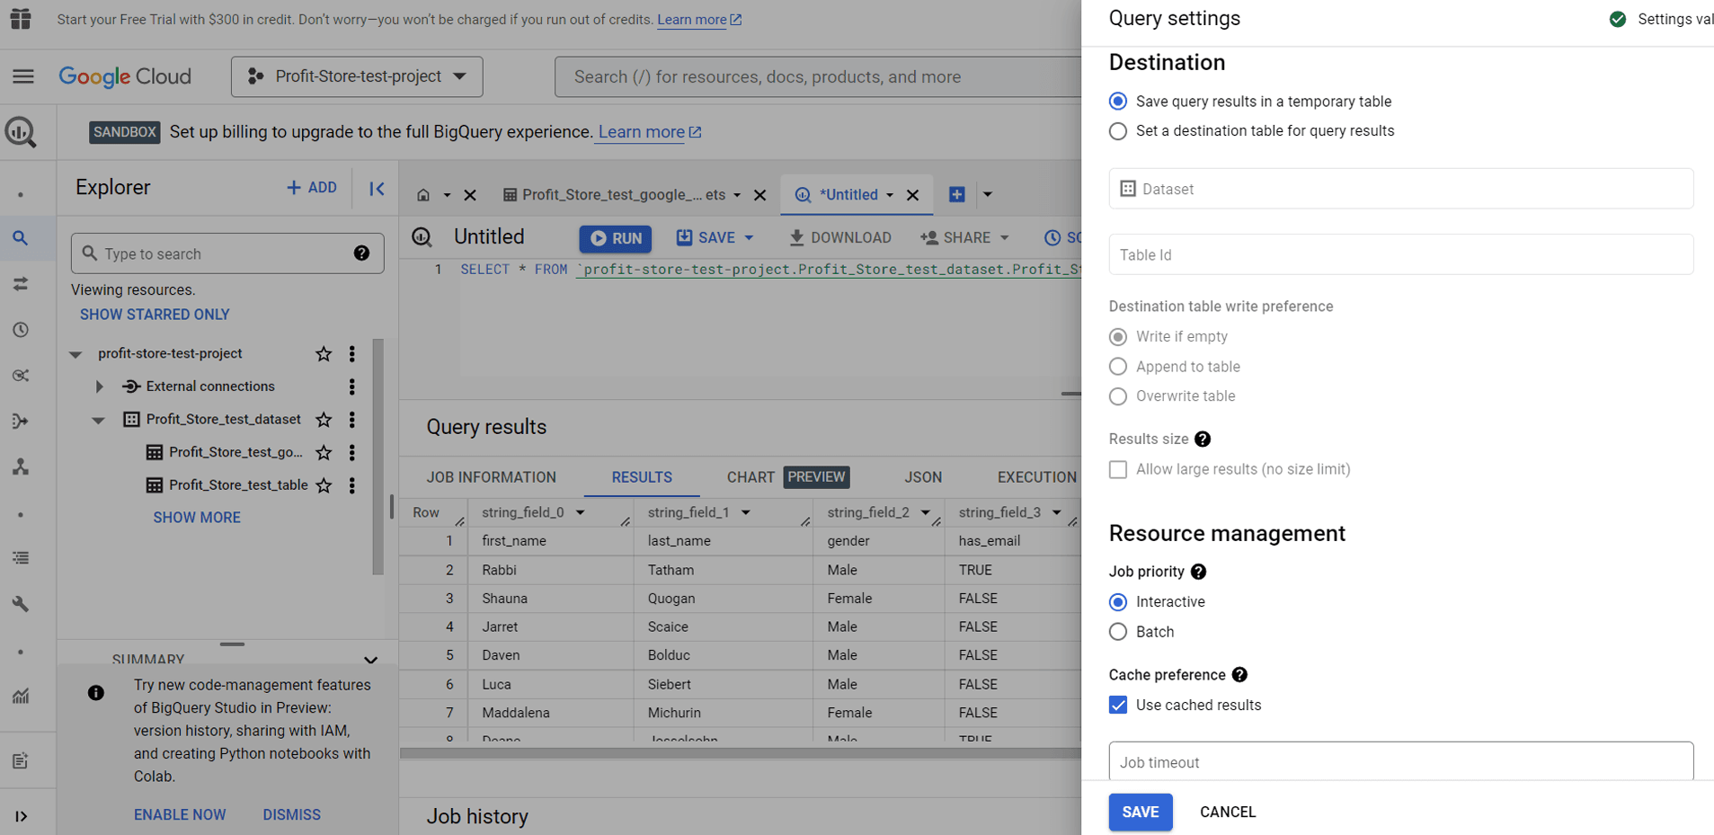This screenshot has width=1714, height=835.
Task: Open actions menu for External connections
Action: point(352,386)
